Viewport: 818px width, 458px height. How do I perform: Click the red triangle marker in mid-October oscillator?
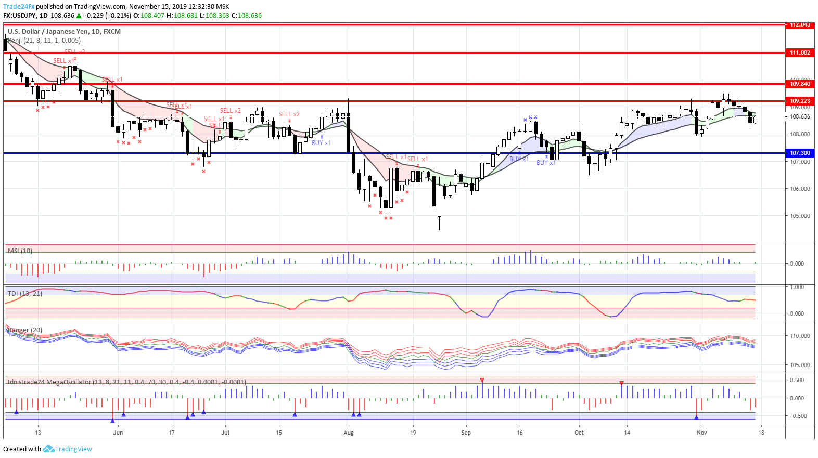point(621,383)
